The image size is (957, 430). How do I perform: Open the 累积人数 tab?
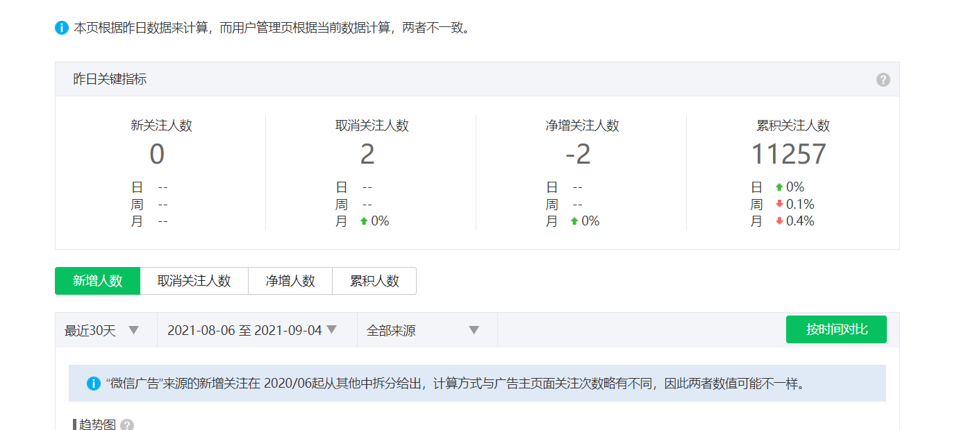tap(374, 281)
